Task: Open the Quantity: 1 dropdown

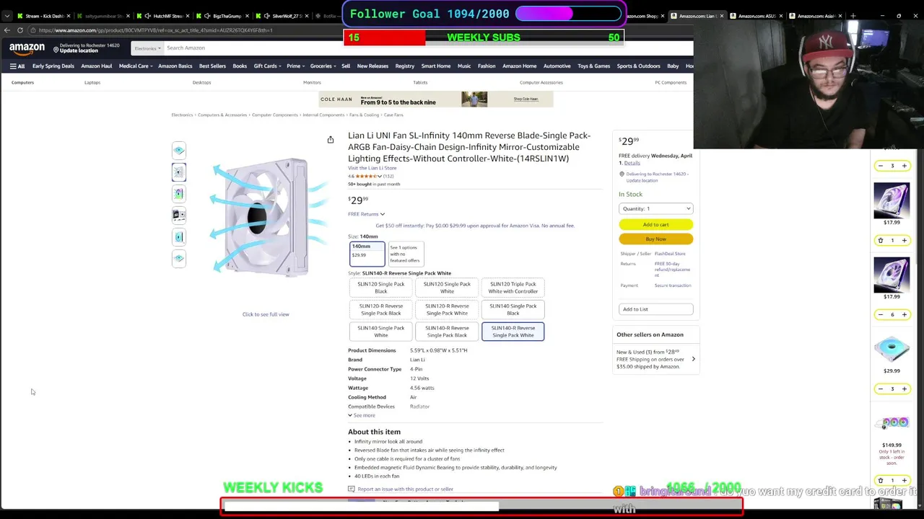Action: tap(655, 208)
